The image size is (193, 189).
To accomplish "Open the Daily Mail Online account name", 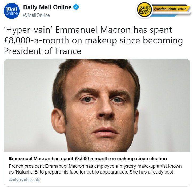I will [47, 7].
